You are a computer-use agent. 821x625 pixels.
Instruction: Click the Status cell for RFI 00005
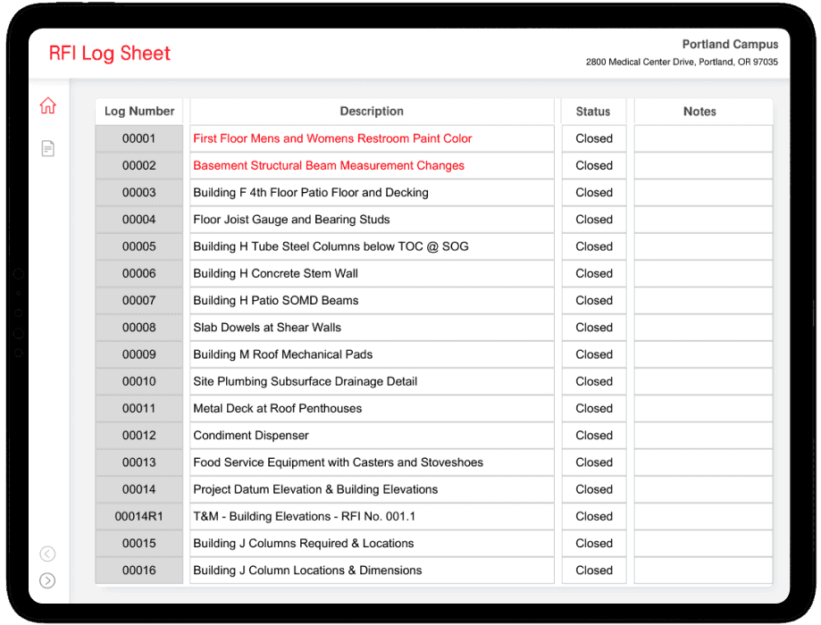coord(594,246)
